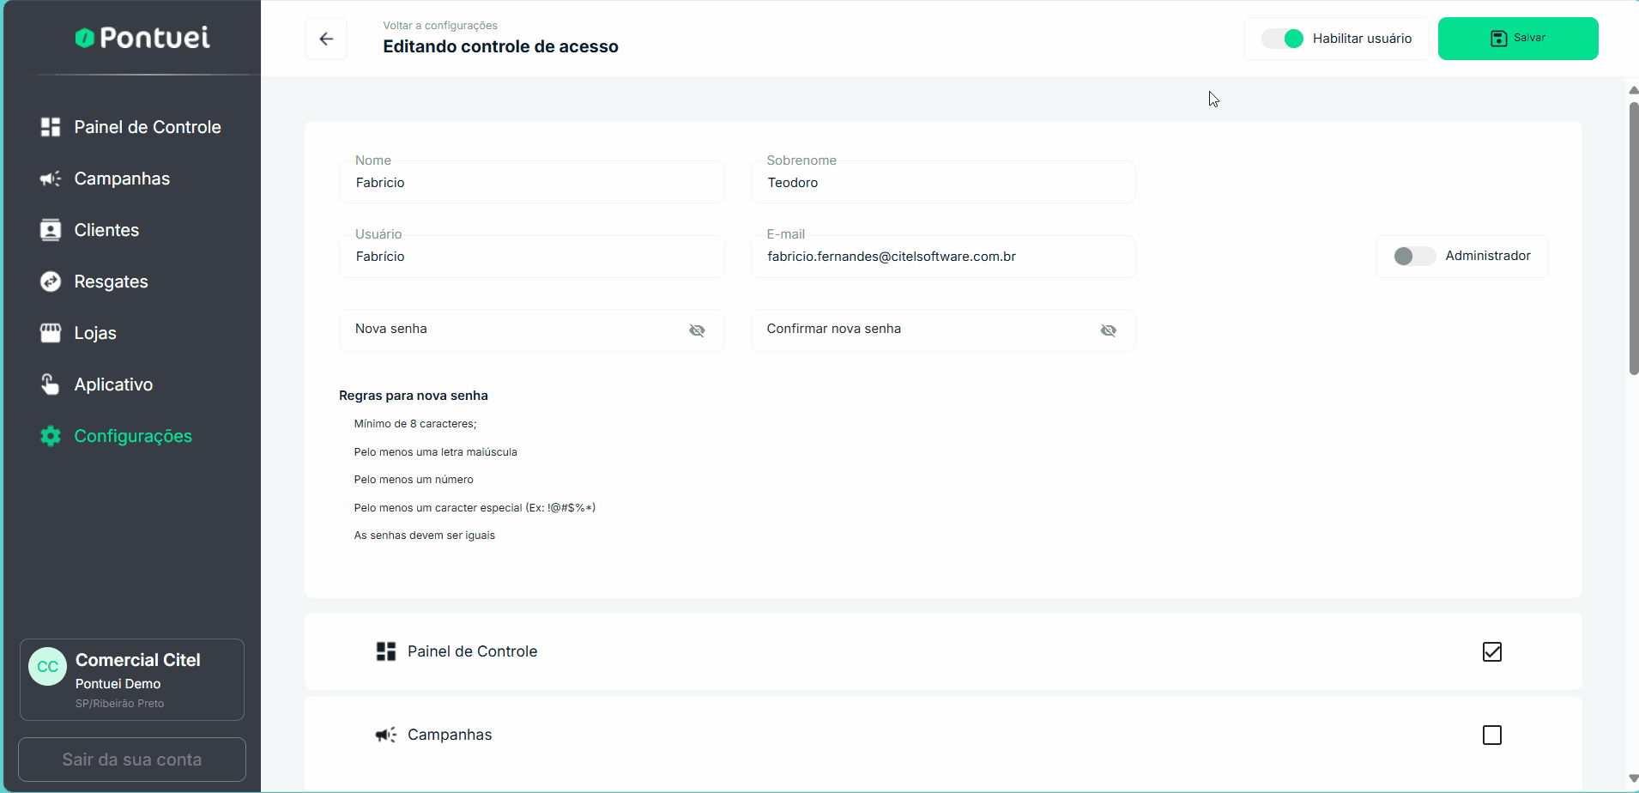The height and width of the screenshot is (793, 1639).
Task: Show password in Nova senha field
Action: [x=697, y=330]
